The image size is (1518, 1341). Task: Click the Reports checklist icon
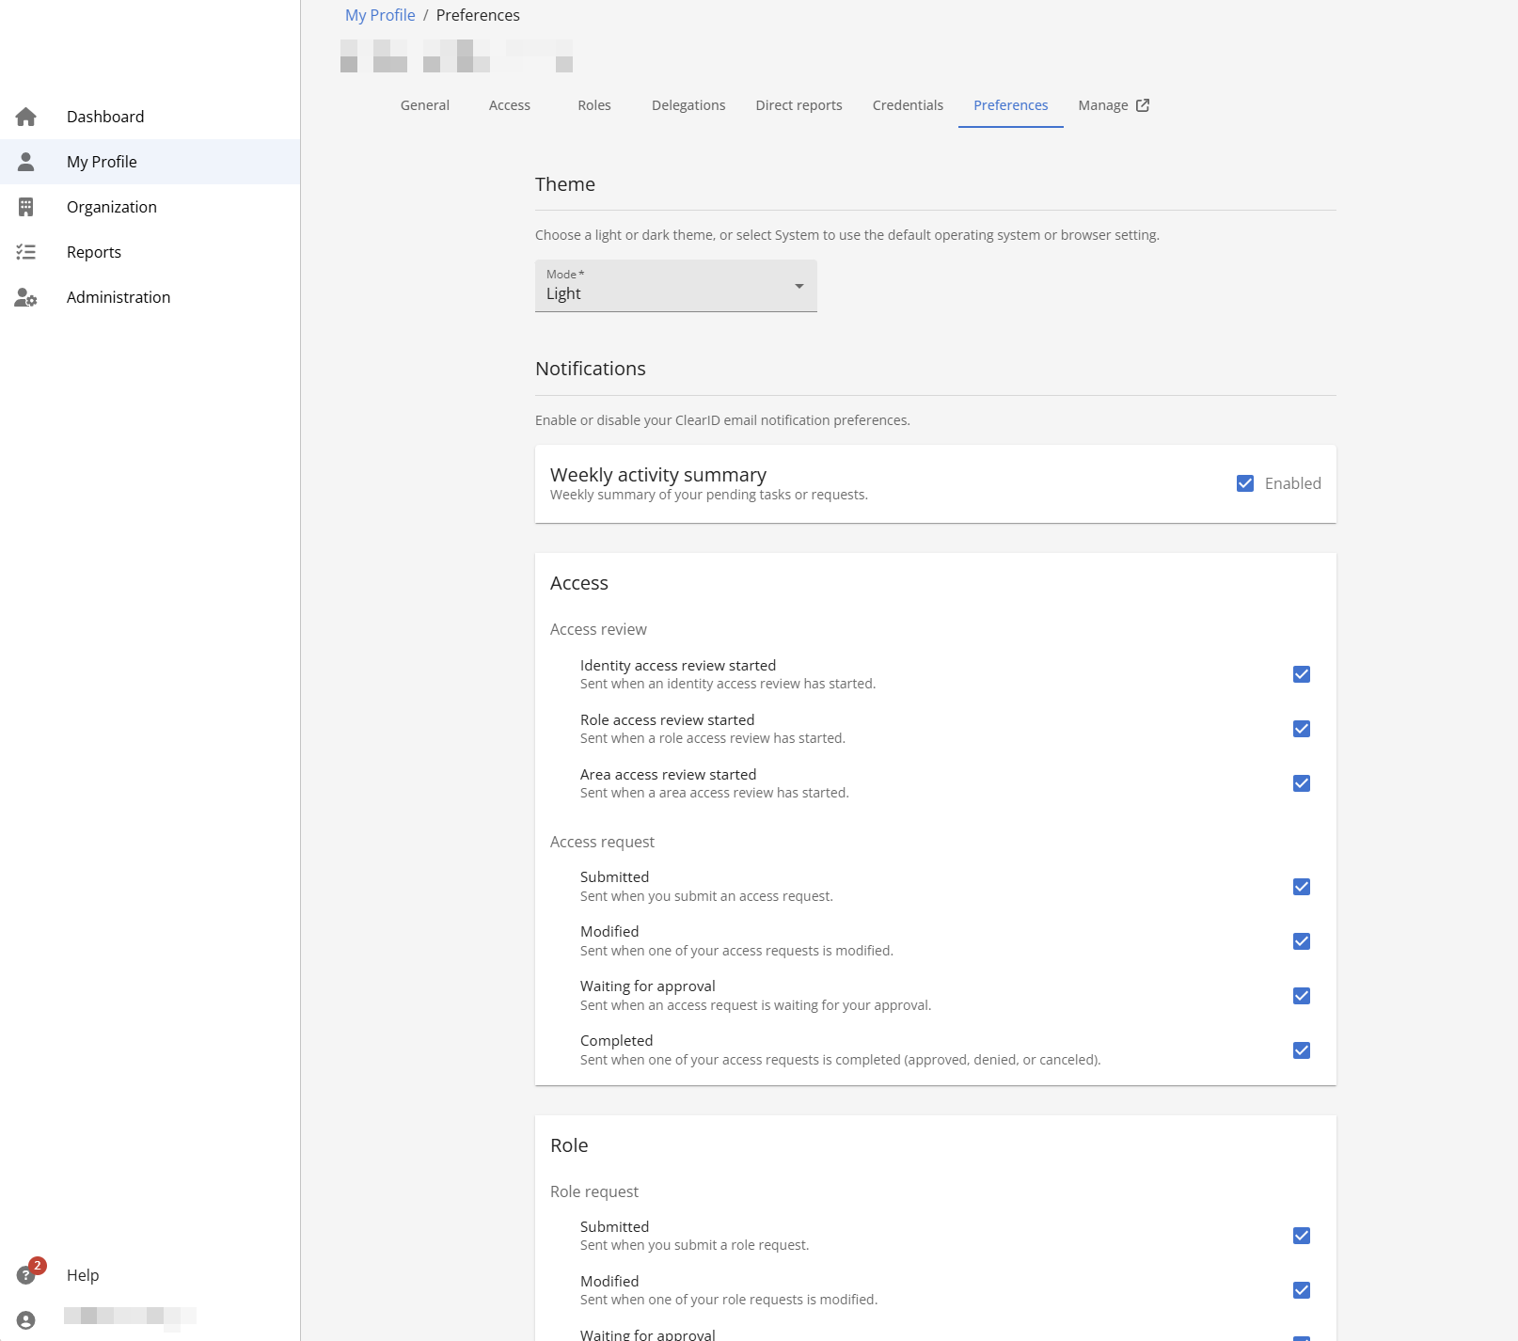(x=26, y=252)
